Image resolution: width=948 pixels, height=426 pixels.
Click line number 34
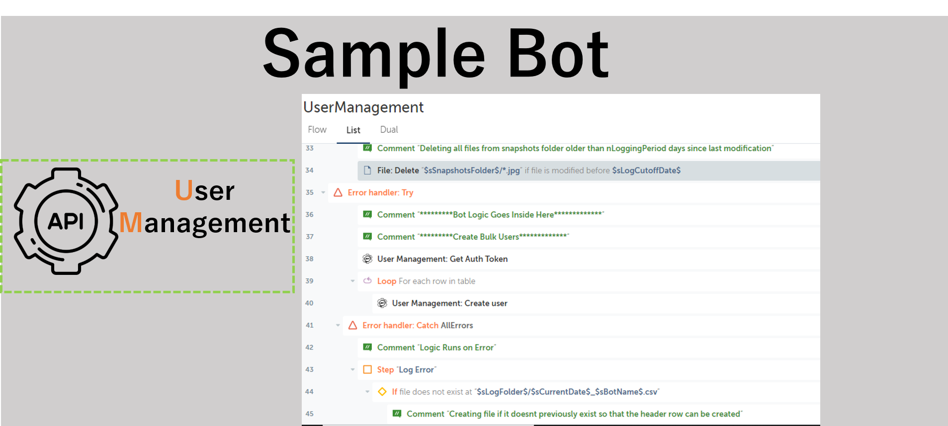coord(309,170)
